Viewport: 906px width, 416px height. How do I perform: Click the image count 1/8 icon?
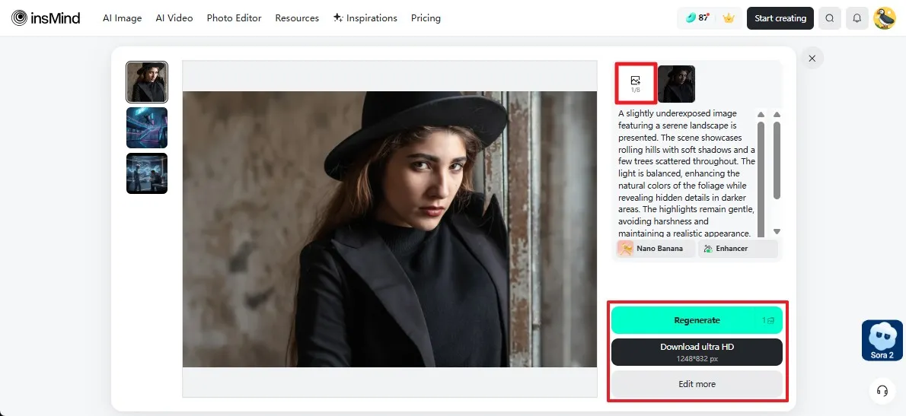coord(635,84)
